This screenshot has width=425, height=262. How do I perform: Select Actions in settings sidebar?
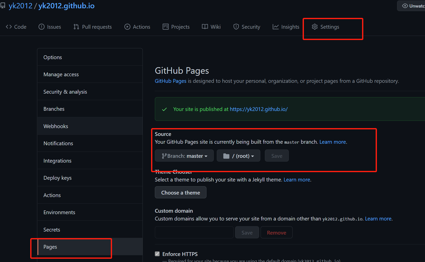coord(90,195)
